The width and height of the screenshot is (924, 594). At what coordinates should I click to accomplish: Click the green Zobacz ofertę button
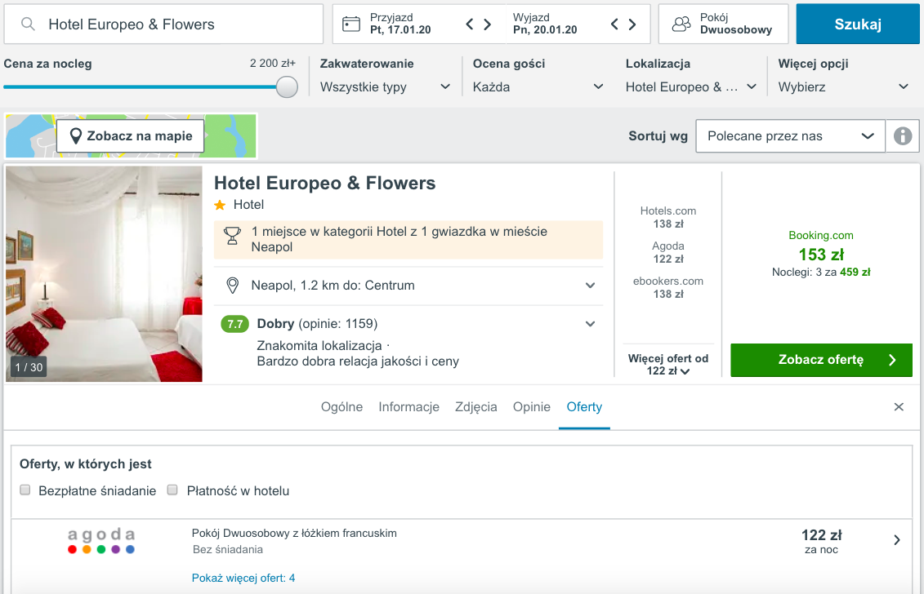point(821,360)
